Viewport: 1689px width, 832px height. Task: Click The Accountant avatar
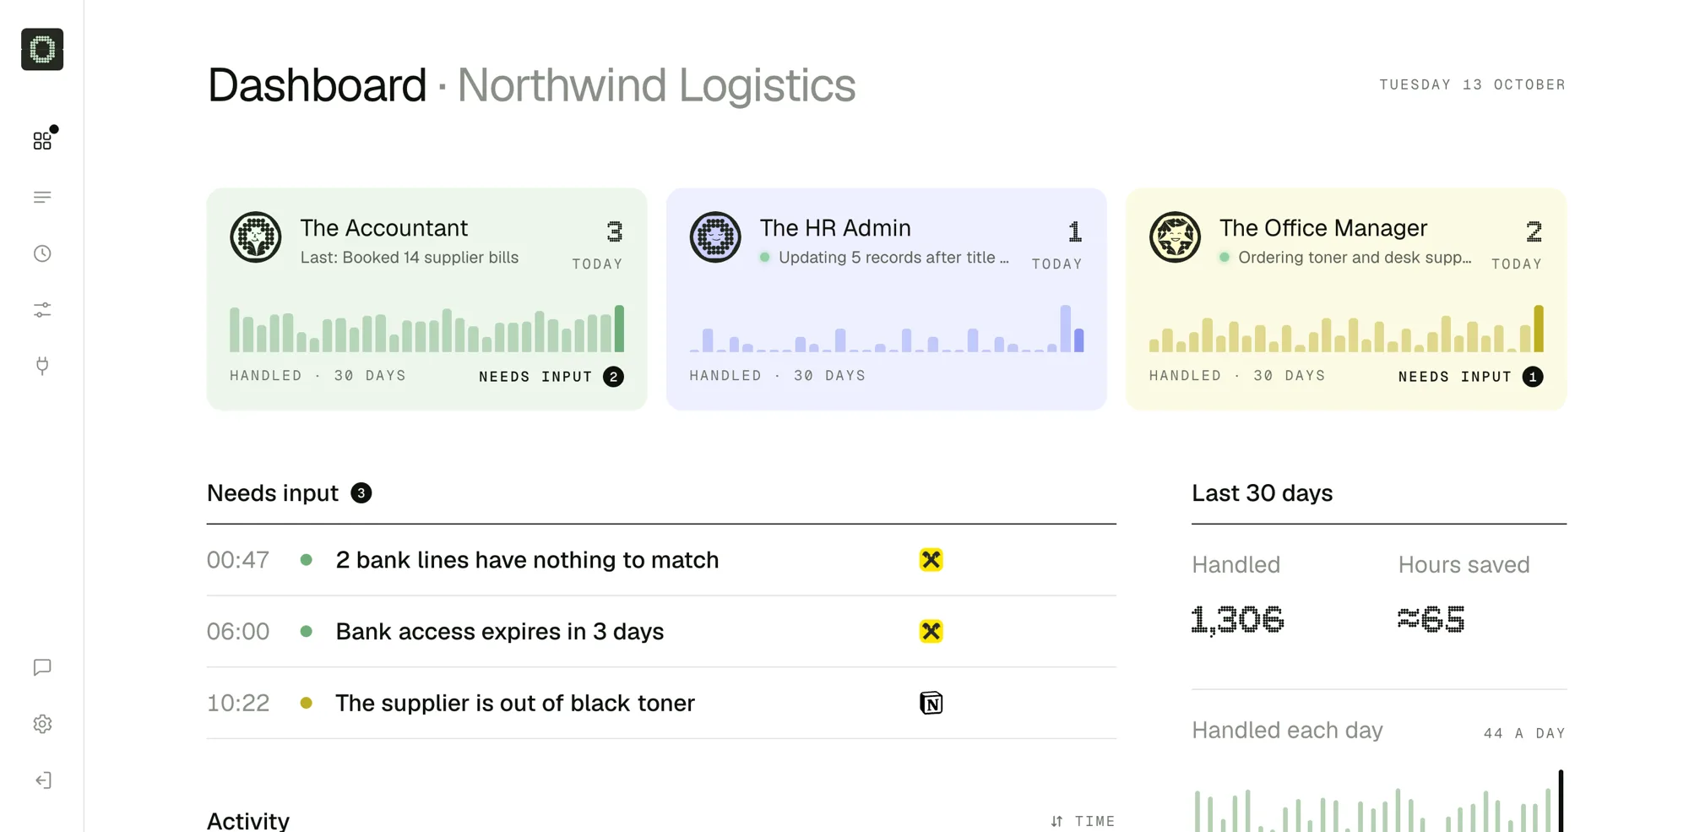pos(256,237)
